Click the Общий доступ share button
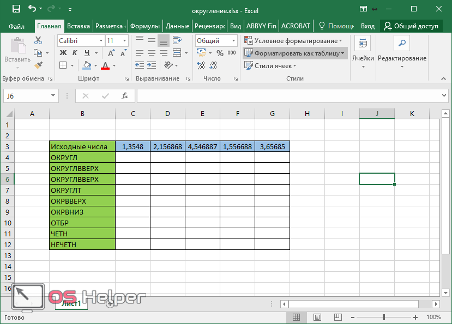The height and width of the screenshot is (324, 452). click(x=411, y=26)
